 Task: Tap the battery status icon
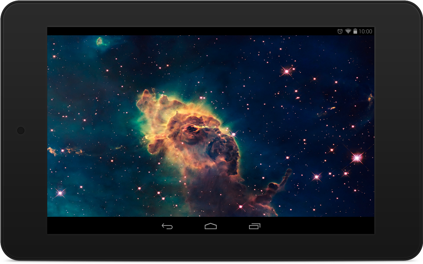click(x=355, y=31)
